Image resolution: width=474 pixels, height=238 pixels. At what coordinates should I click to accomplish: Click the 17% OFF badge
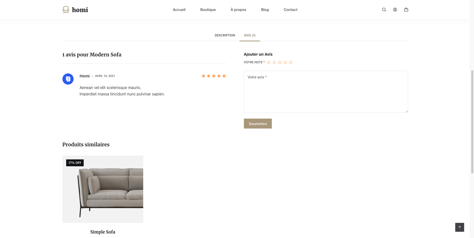(75, 163)
